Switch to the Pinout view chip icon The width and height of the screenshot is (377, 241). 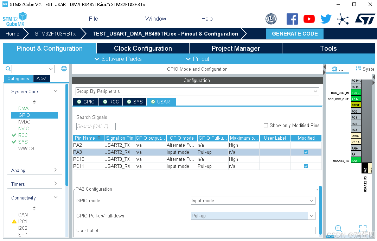point(335,69)
